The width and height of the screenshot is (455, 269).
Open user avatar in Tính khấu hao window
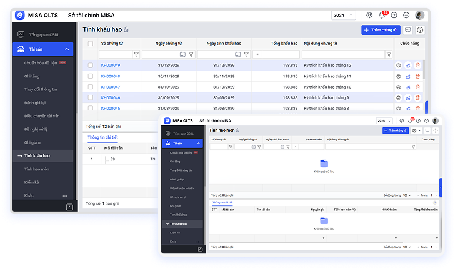(419, 15)
